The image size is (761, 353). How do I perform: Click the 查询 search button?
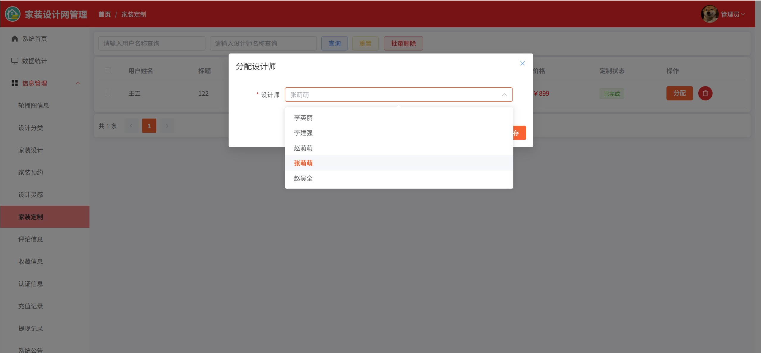pyautogui.click(x=334, y=43)
